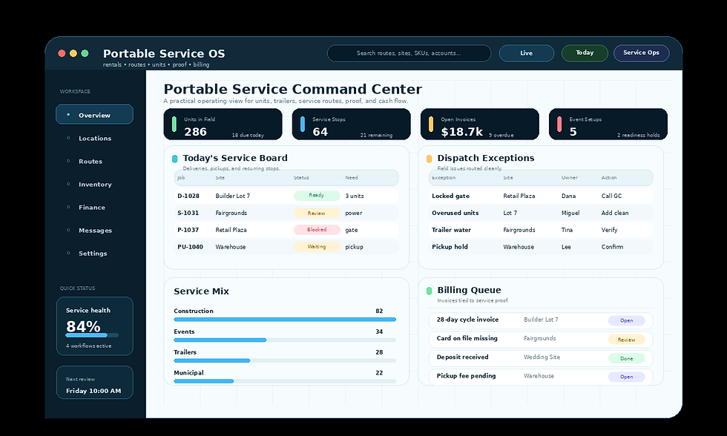Open the Next review Friday 10:00 AM card
727x436 pixels.
(x=95, y=383)
